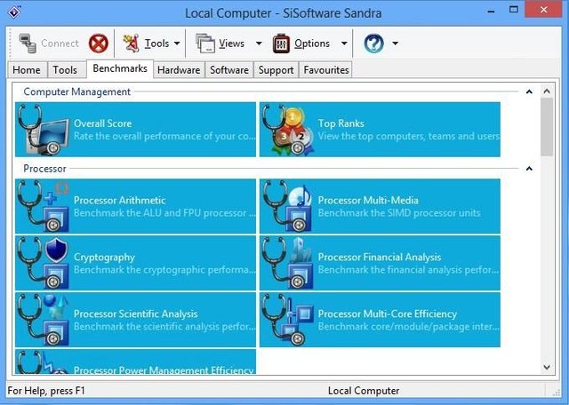Click the Processor Financial Analysis icon
569x405 pixels.
(x=288, y=263)
